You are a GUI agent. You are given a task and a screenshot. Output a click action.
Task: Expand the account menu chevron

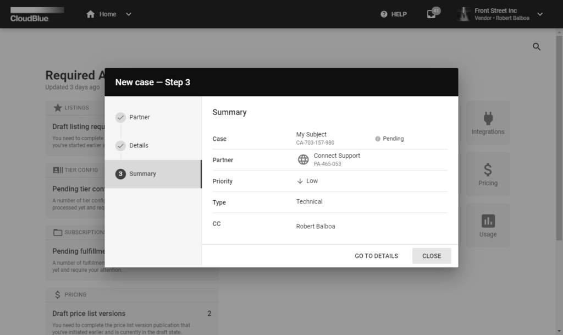coord(540,14)
